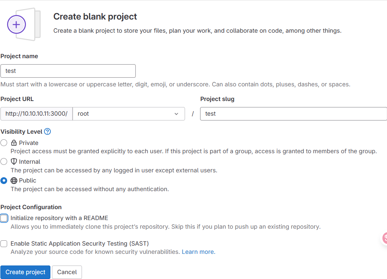Enable Initialize repository with a README
387x279 pixels.
(x=4, y=218)
